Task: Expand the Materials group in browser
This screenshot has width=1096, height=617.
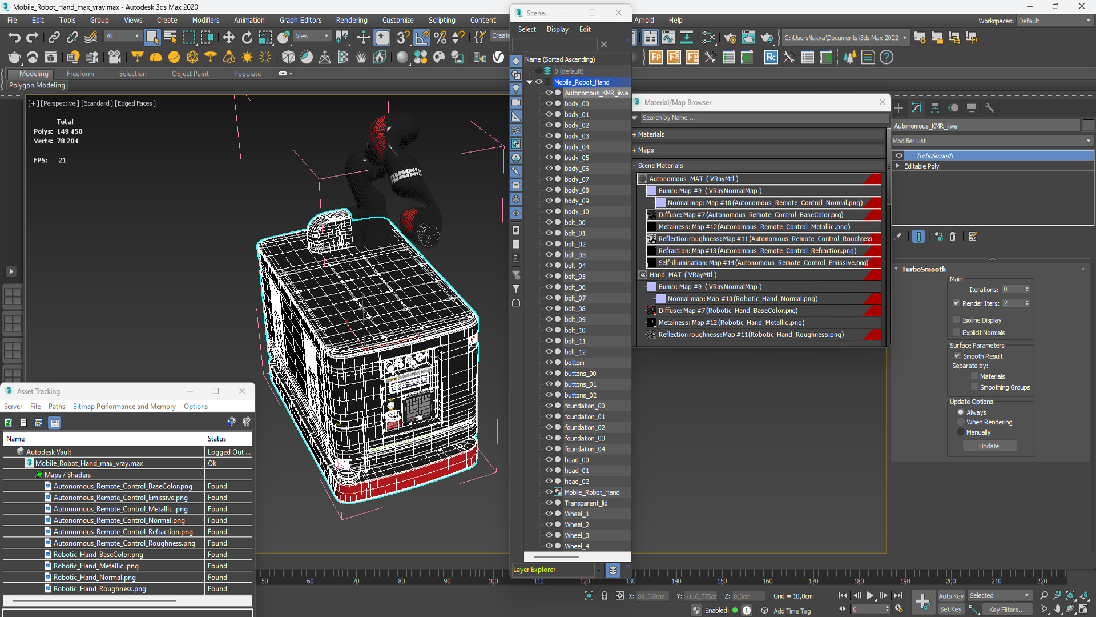Action: coord(634,135)
